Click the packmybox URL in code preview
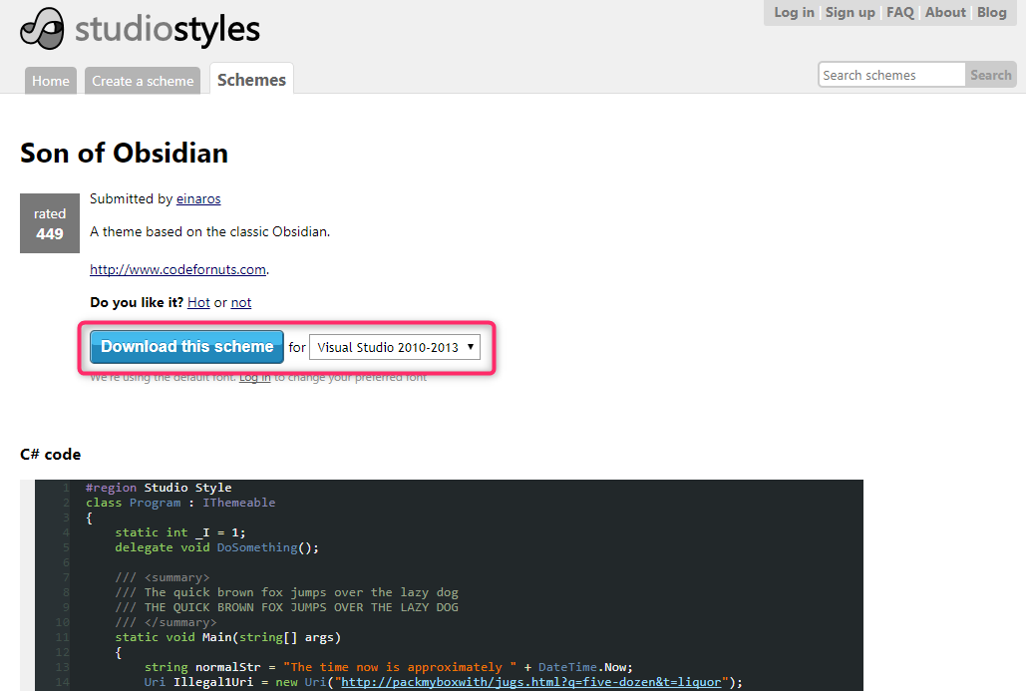 (x=529, y=682)
